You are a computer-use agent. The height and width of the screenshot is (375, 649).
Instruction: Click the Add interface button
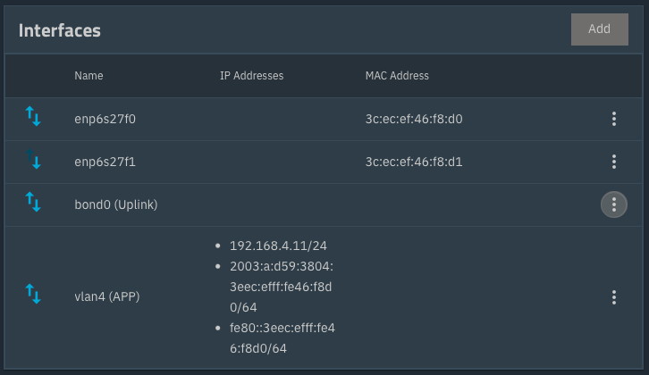[x=599, y=29]
